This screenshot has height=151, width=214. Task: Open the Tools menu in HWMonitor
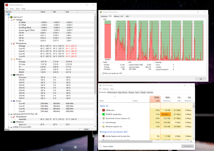click(18, 9)
